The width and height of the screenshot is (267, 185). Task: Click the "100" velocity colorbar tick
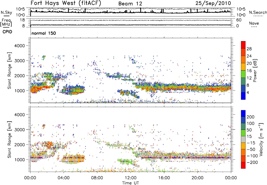(251, 123)
